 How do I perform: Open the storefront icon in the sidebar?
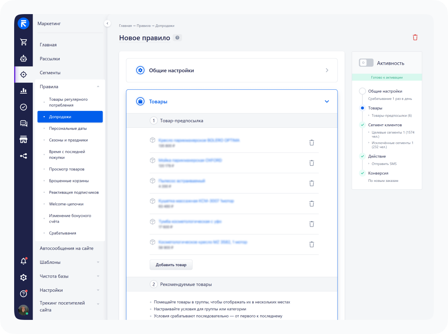point(24,139)
